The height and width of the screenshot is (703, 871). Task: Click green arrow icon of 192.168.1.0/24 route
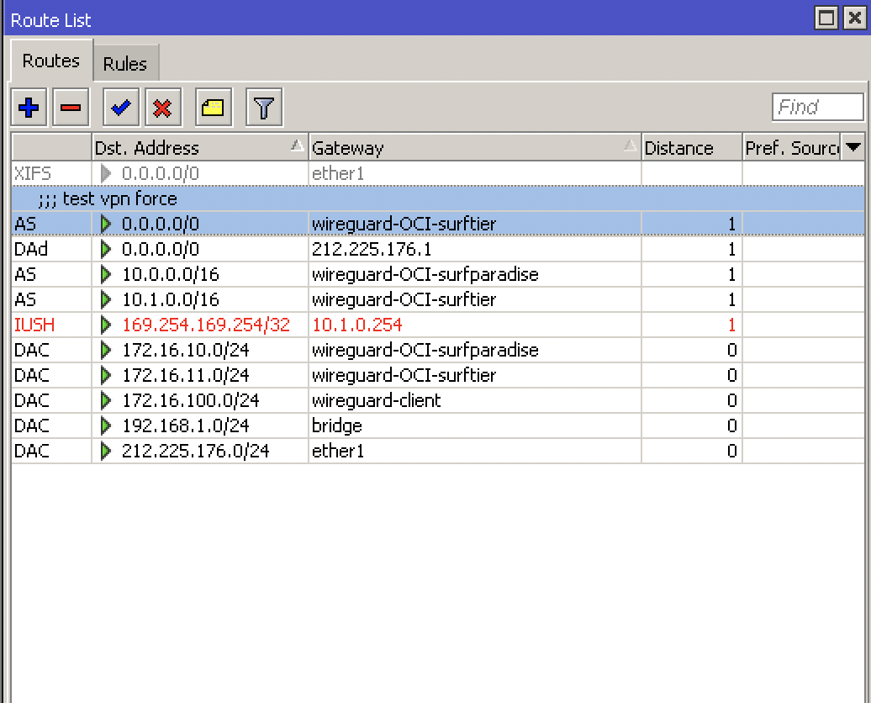[106, 425]
